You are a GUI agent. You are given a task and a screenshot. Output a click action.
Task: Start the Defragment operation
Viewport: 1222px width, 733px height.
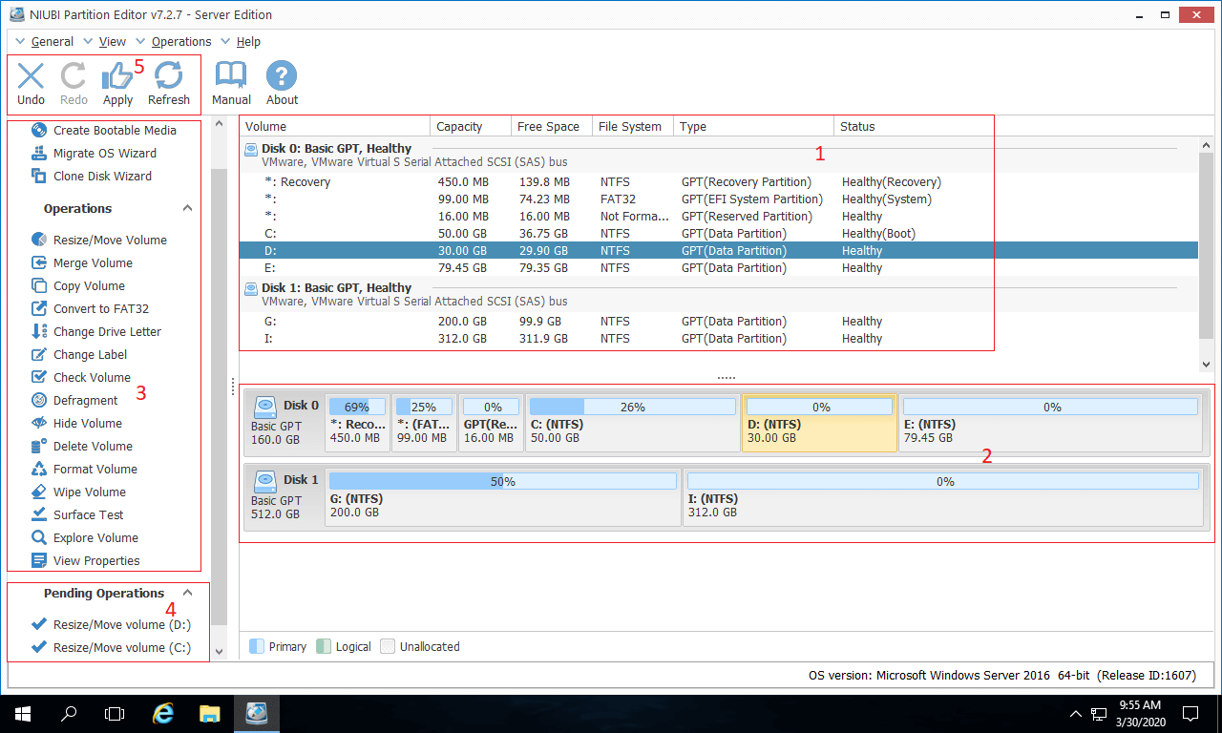click(x=85, y=401)
